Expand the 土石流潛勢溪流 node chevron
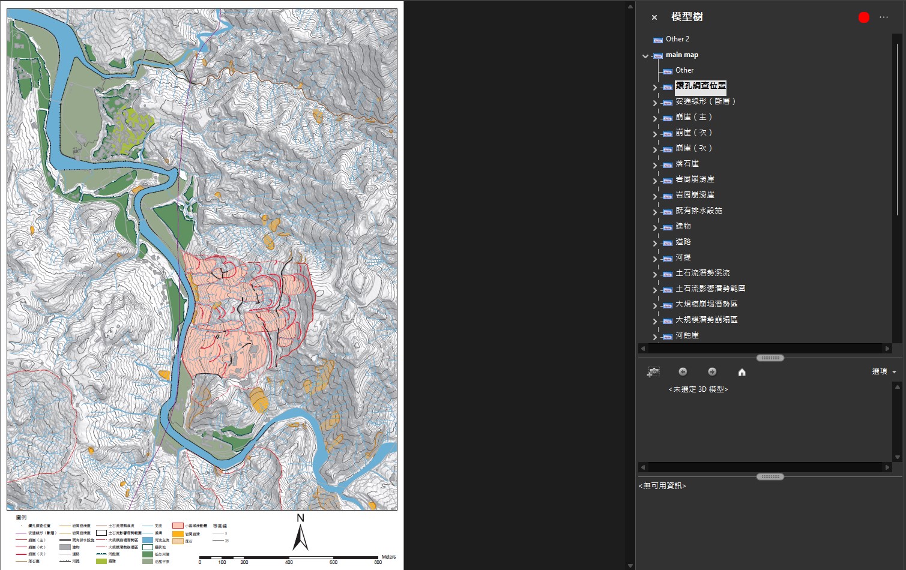Viewport: 906px width, 570px height. coord(655,274)
